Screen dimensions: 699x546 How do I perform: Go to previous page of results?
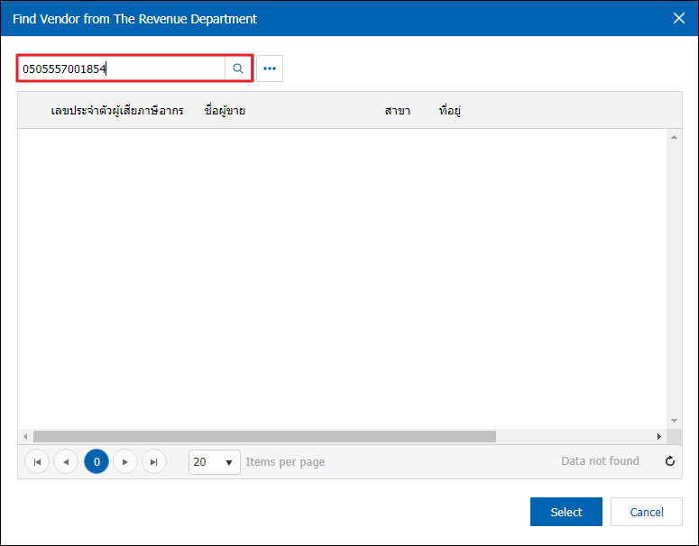pyautogui.click(x=66, y=462)
